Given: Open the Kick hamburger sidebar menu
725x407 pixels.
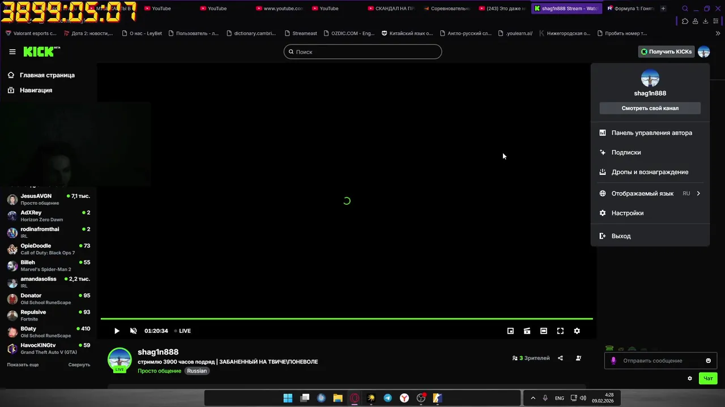Looking at the screenshot, I should point(12,51).
